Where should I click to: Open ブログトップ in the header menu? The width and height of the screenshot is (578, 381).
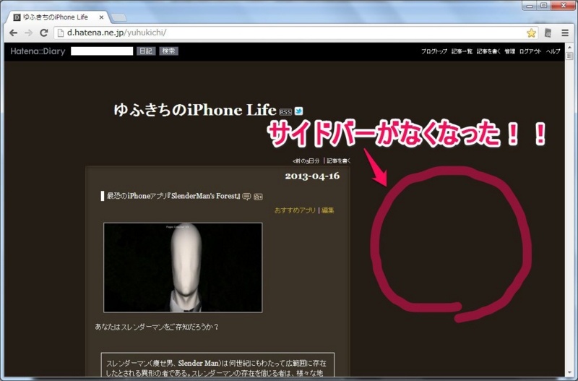point(434,51)
